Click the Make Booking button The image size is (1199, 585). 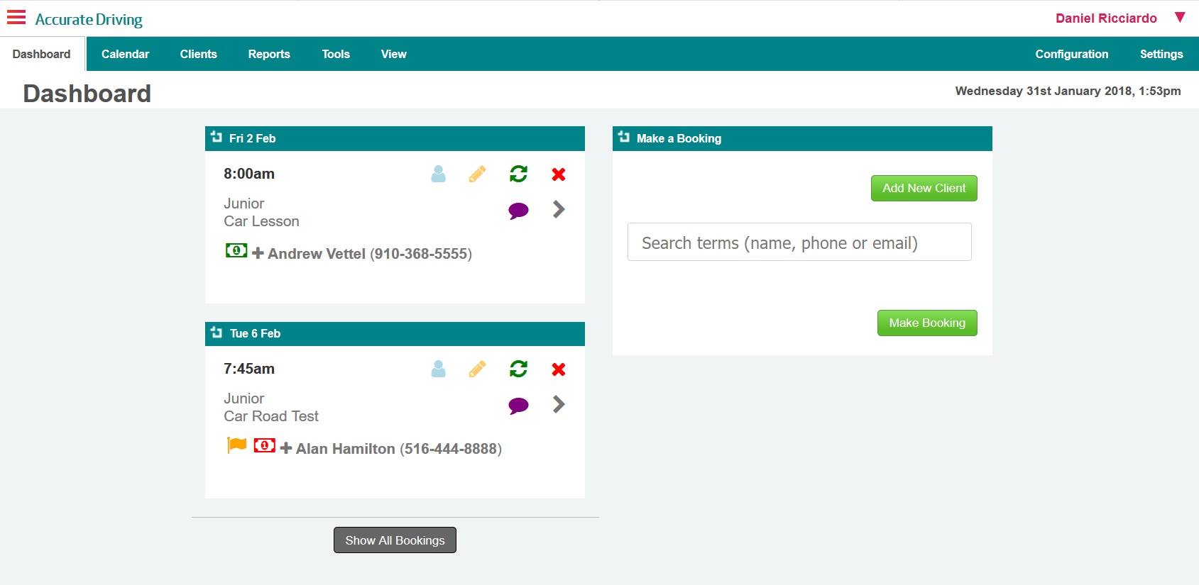pyautogui.click(x=927, y=323)
